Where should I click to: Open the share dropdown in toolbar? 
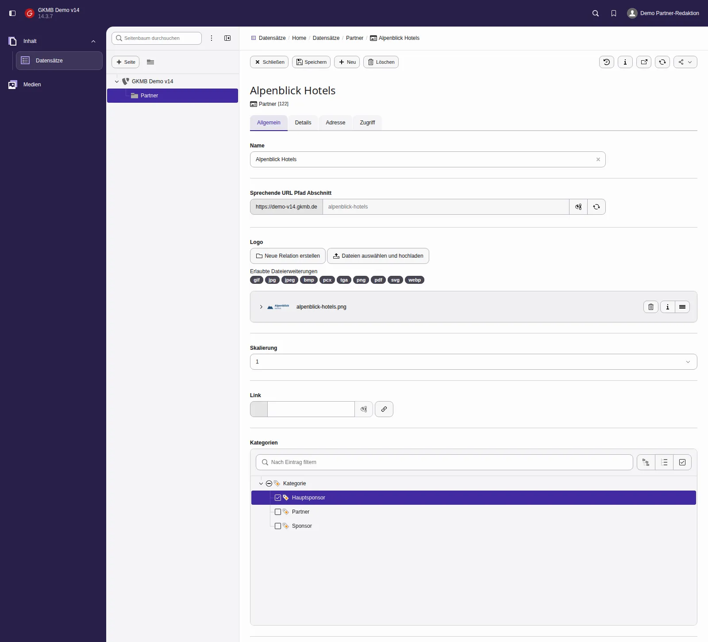tap(685, 62)
